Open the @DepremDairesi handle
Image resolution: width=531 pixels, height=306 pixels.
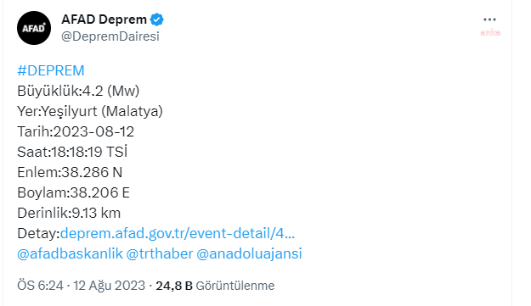tap(110, 36)
